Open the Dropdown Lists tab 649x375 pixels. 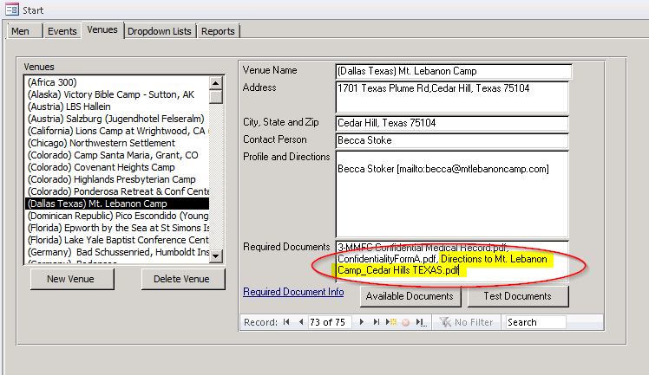(160, 31)
